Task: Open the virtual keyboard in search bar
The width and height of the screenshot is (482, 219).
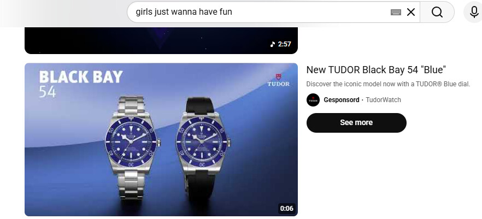Action: (x=396, y=12)
